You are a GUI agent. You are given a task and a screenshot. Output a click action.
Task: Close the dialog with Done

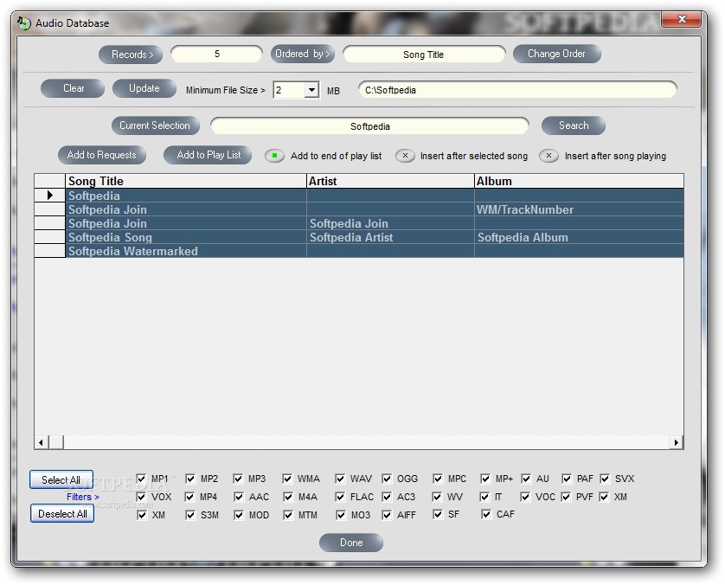pyautogui.click(x=351, y=543)
